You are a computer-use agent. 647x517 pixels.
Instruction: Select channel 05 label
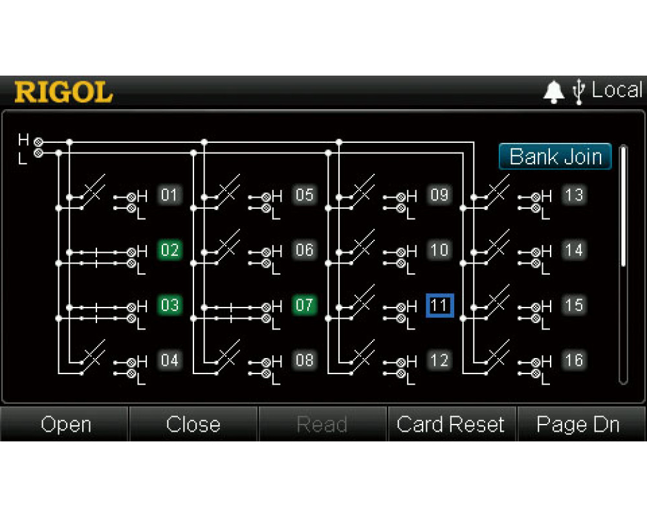coord(304,195)
